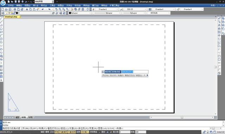Select the Text tool A icon
Screen dimensions: 225x134
(1, 80)
